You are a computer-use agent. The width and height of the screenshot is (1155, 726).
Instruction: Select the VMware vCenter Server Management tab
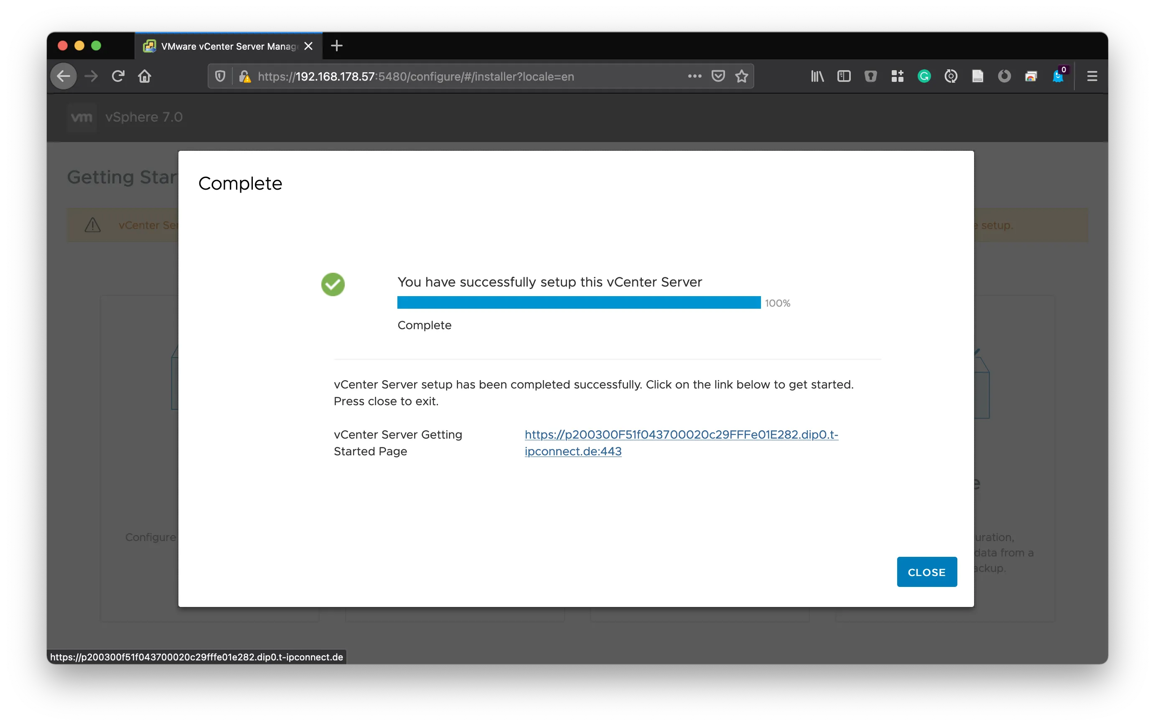[225, 46]
